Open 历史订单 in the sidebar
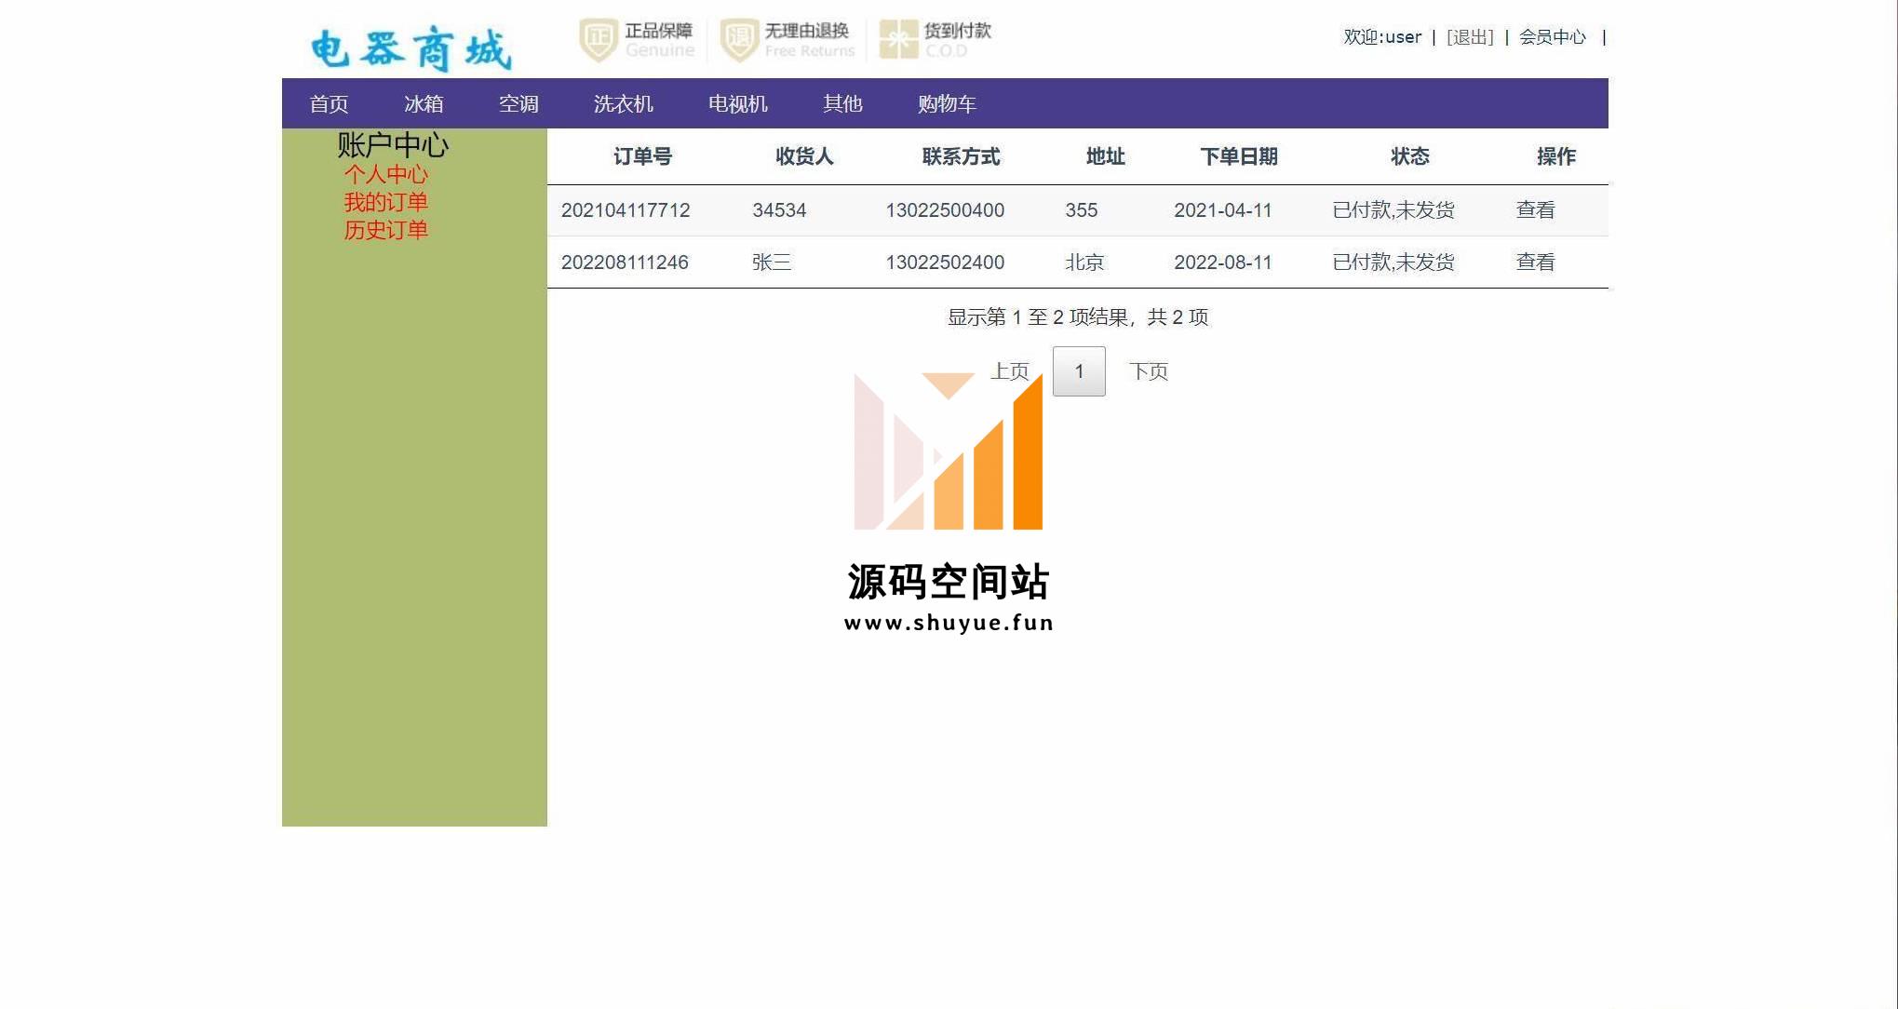The image size is (1898, 1009). [385, 230]
